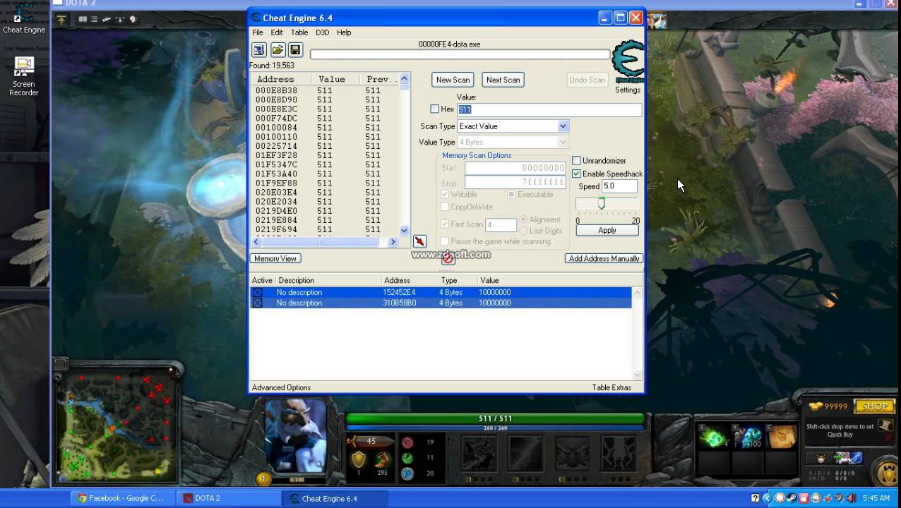Click the hero portrait in the Dota HUD
Screen dimensions: 901x508
(x=297, y=436)
